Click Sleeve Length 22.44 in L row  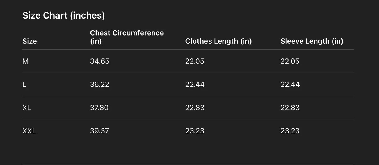click(290, 85)
